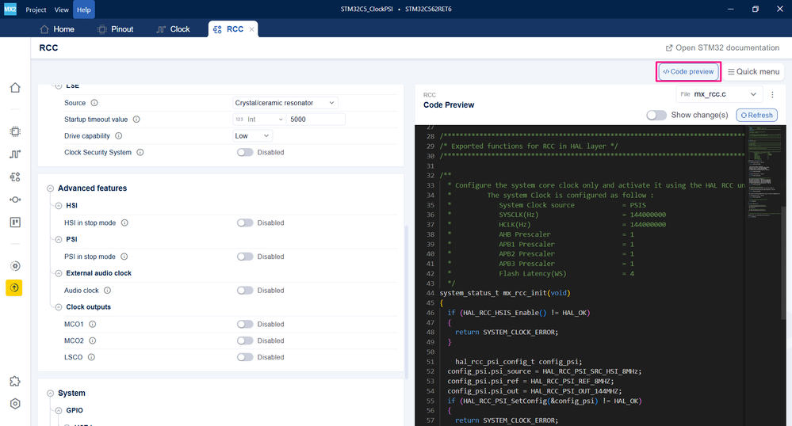
Task: Click the MX2 application logo icon
Action: pyautogui.click(x=10, y=9)
